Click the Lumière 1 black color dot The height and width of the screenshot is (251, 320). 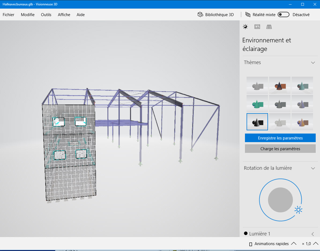246,234
